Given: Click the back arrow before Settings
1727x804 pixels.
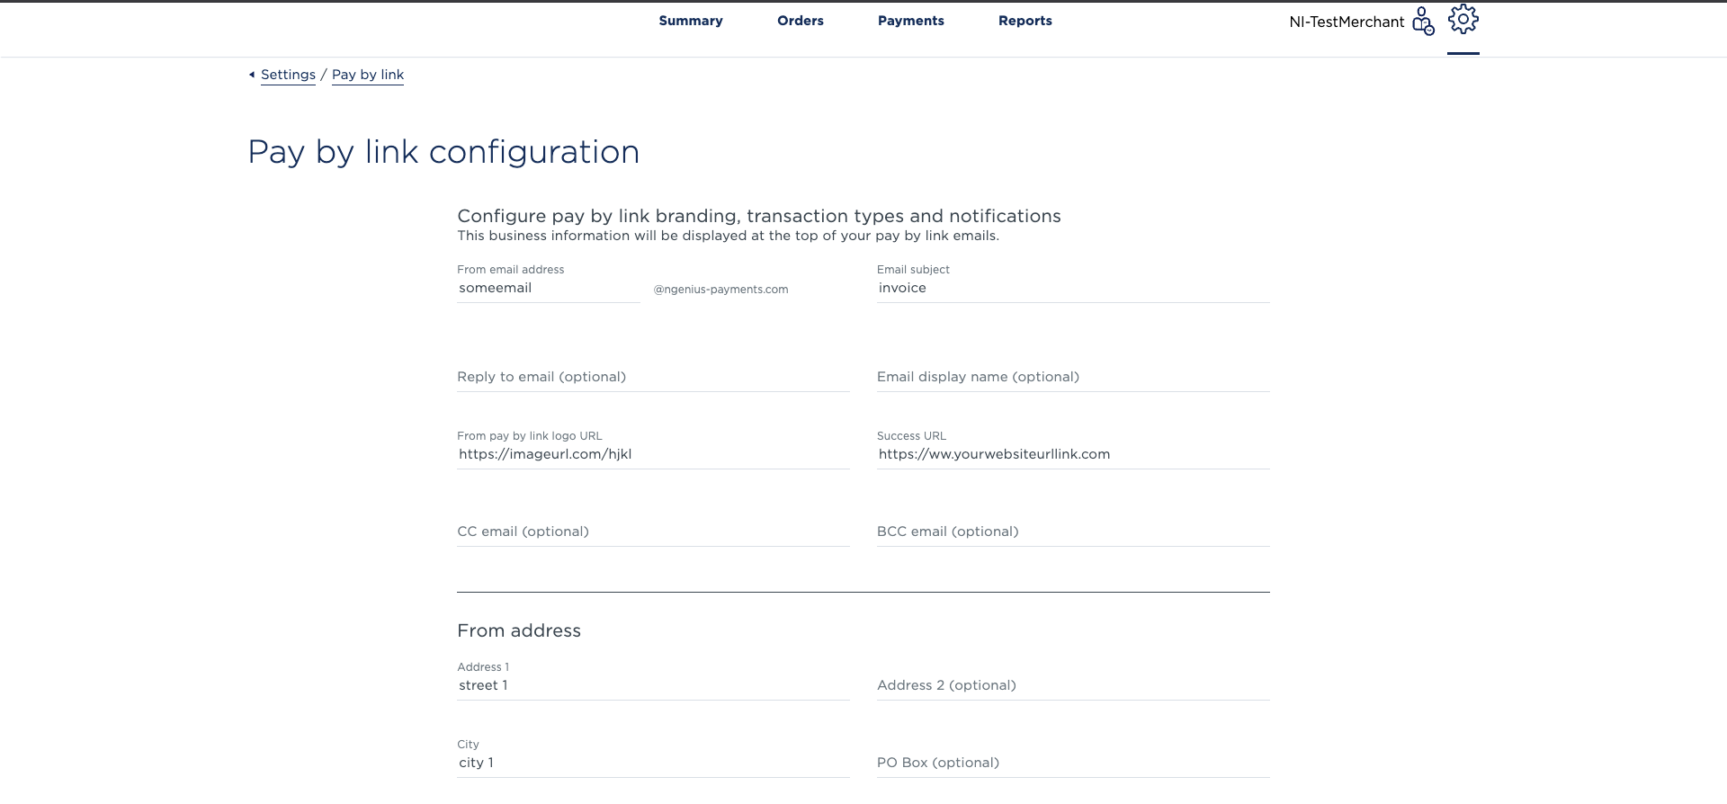Looking at the screenshot, I should coord(252,75).
